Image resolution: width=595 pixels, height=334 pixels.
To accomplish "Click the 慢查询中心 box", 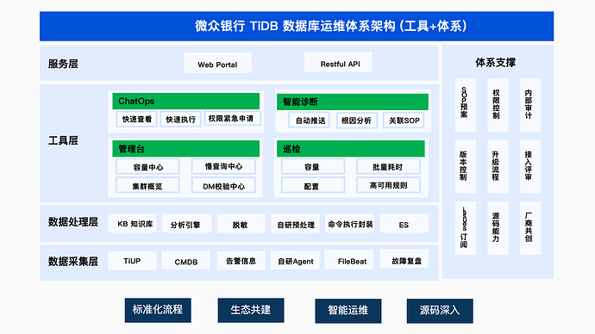I will (x=223, y=167).
